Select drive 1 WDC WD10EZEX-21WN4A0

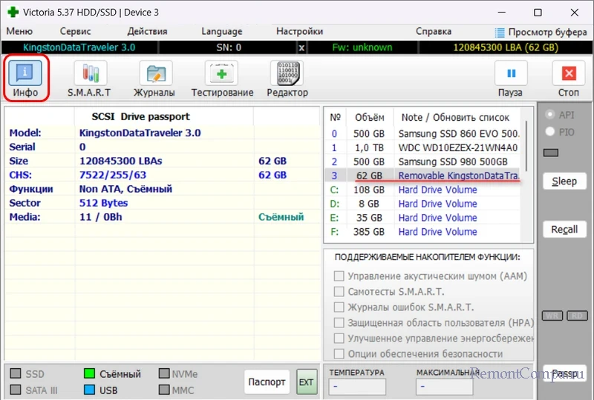tap(422, 148)
